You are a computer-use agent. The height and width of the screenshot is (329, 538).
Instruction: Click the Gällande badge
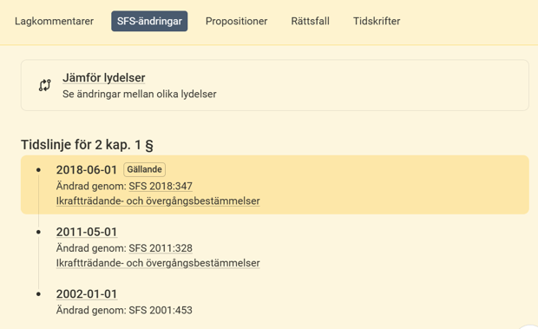144,169
